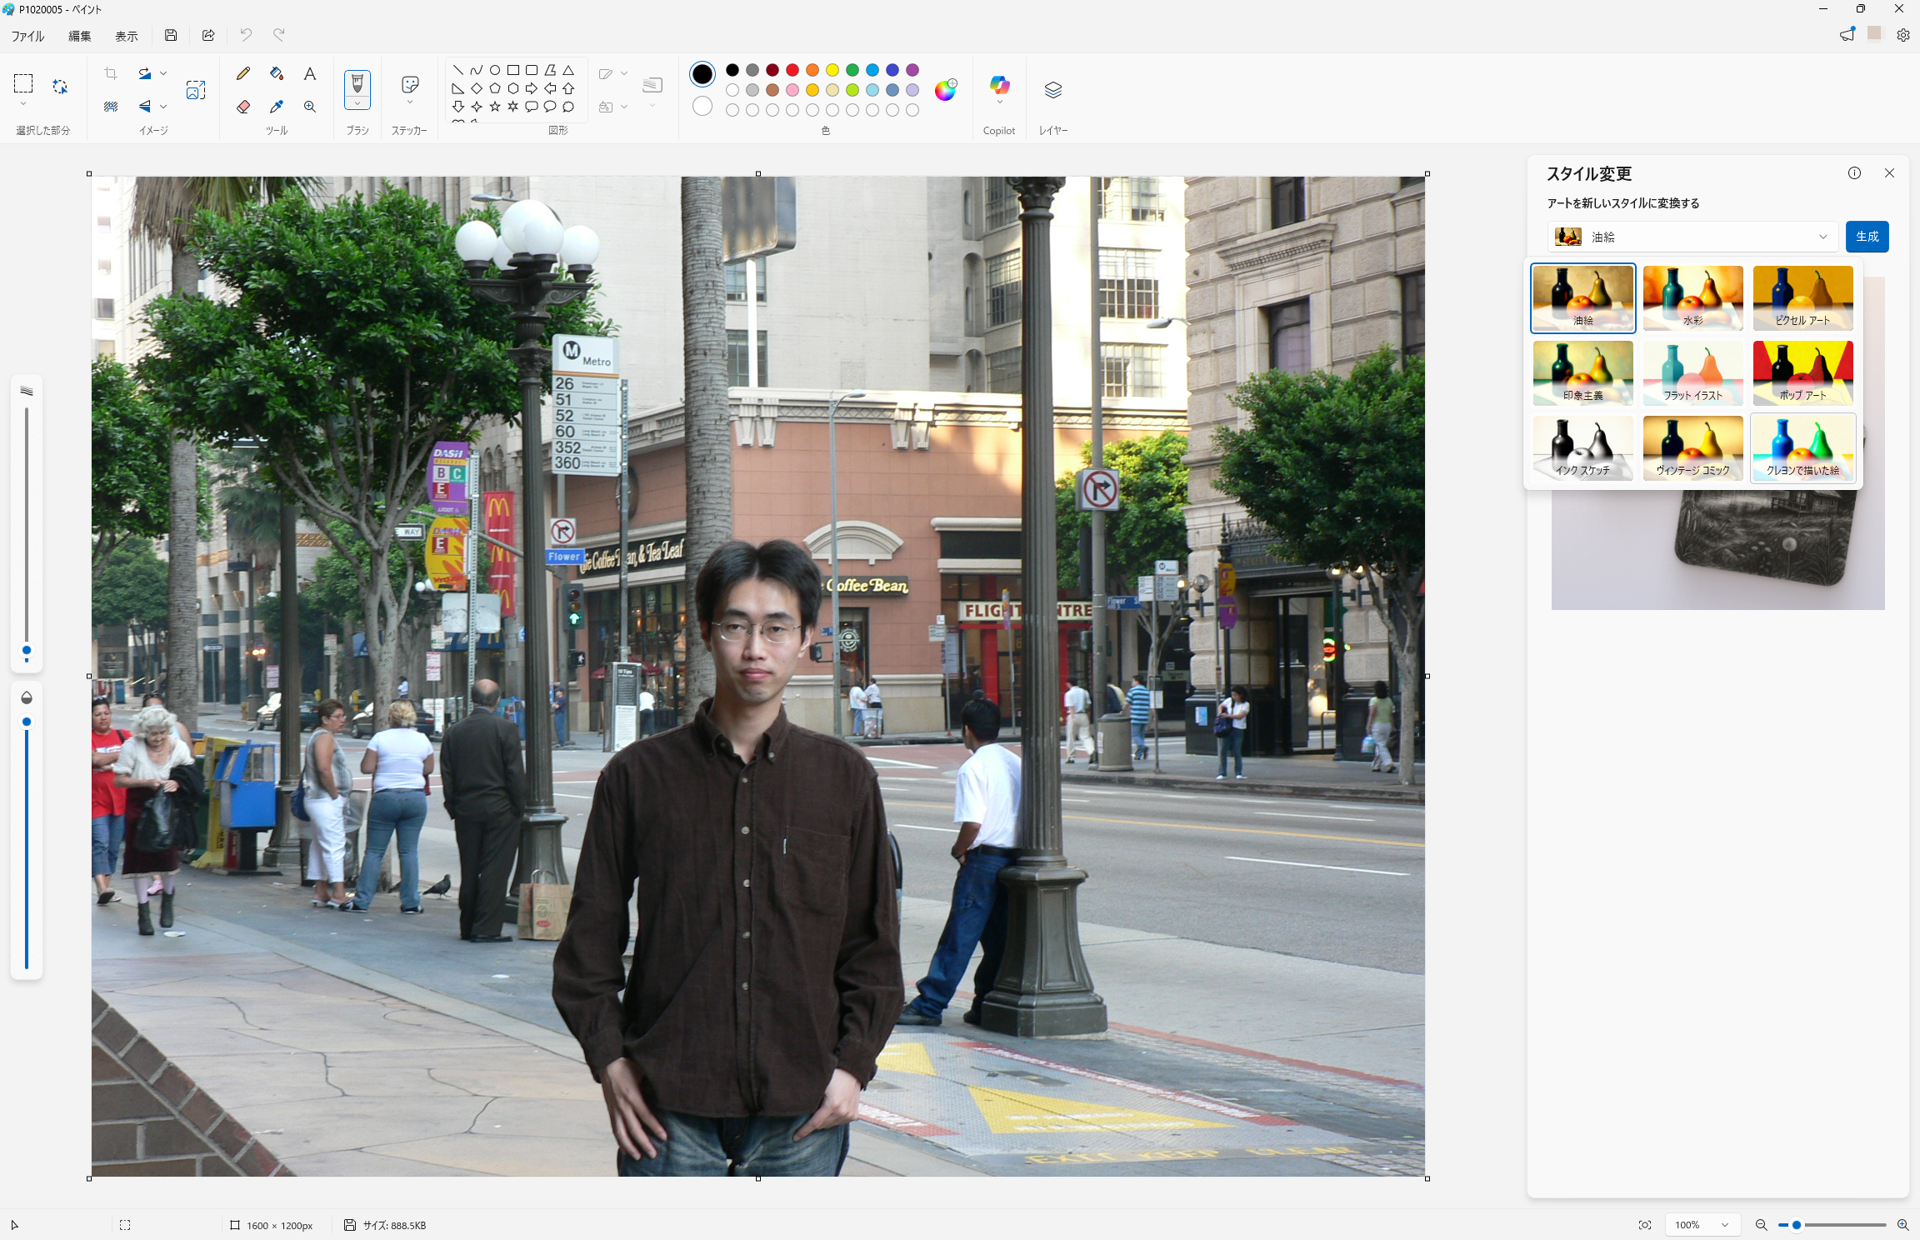Select the Eraser tool
Image resolution: width=1920 pixels, height=1240 pixels.
click(x=243, y=107)
